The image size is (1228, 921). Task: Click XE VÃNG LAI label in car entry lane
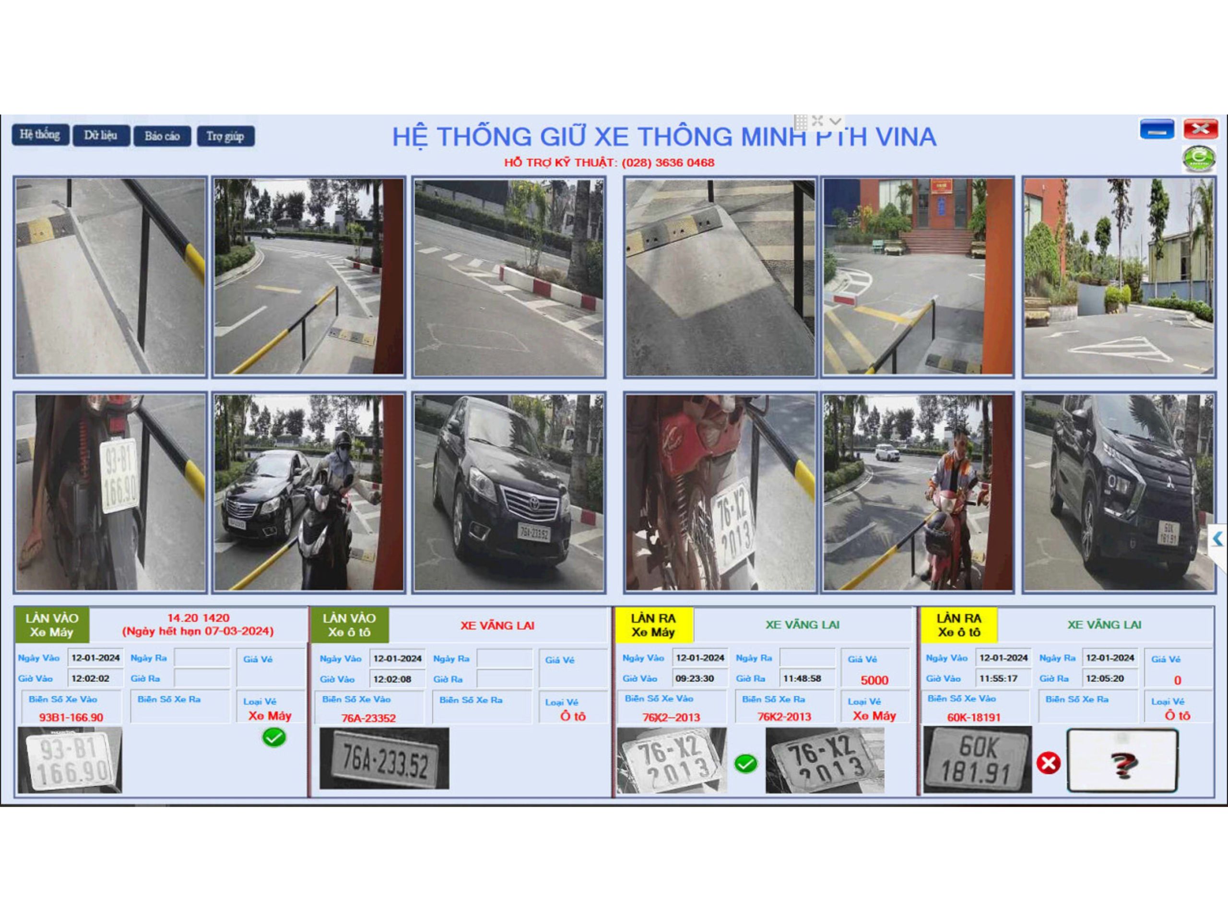(x=497, y=626)
